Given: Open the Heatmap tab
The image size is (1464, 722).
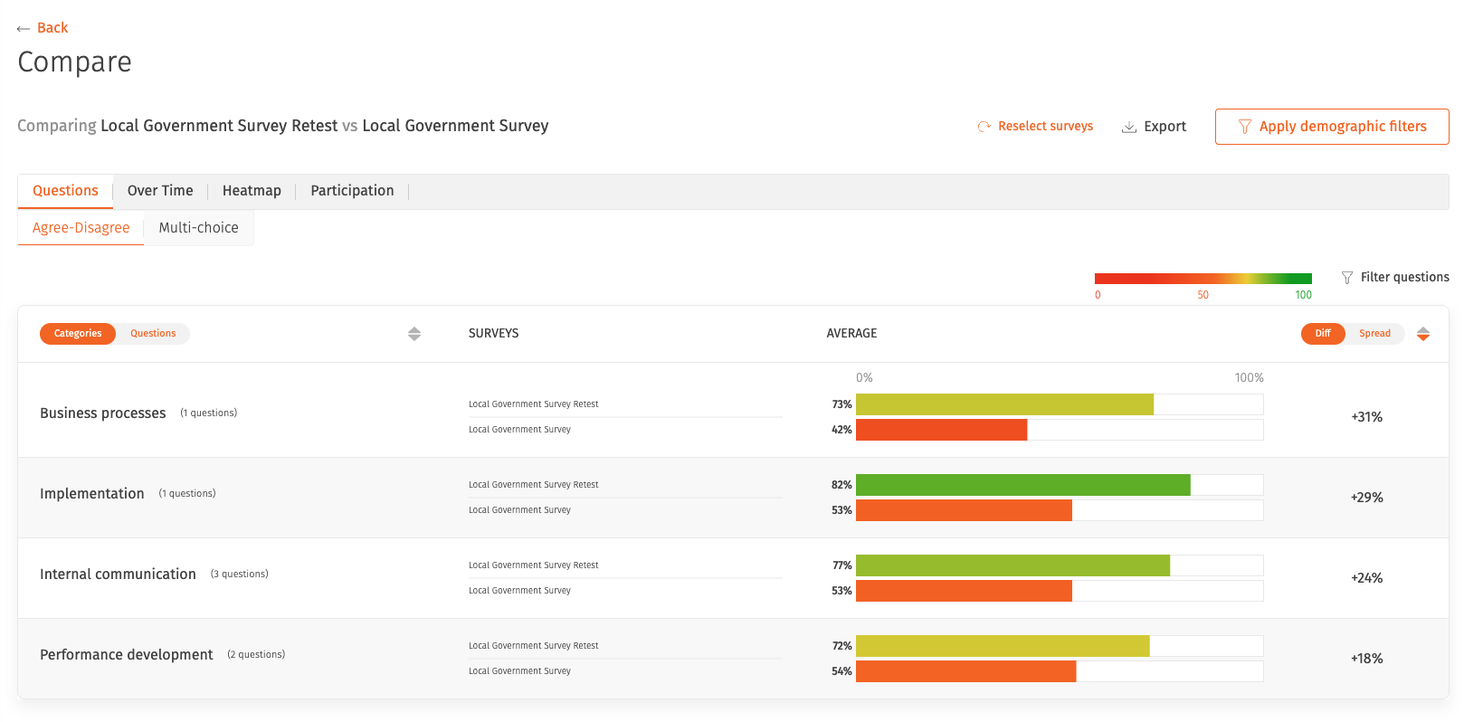Looking at the screenshot, I should [252, 191].
